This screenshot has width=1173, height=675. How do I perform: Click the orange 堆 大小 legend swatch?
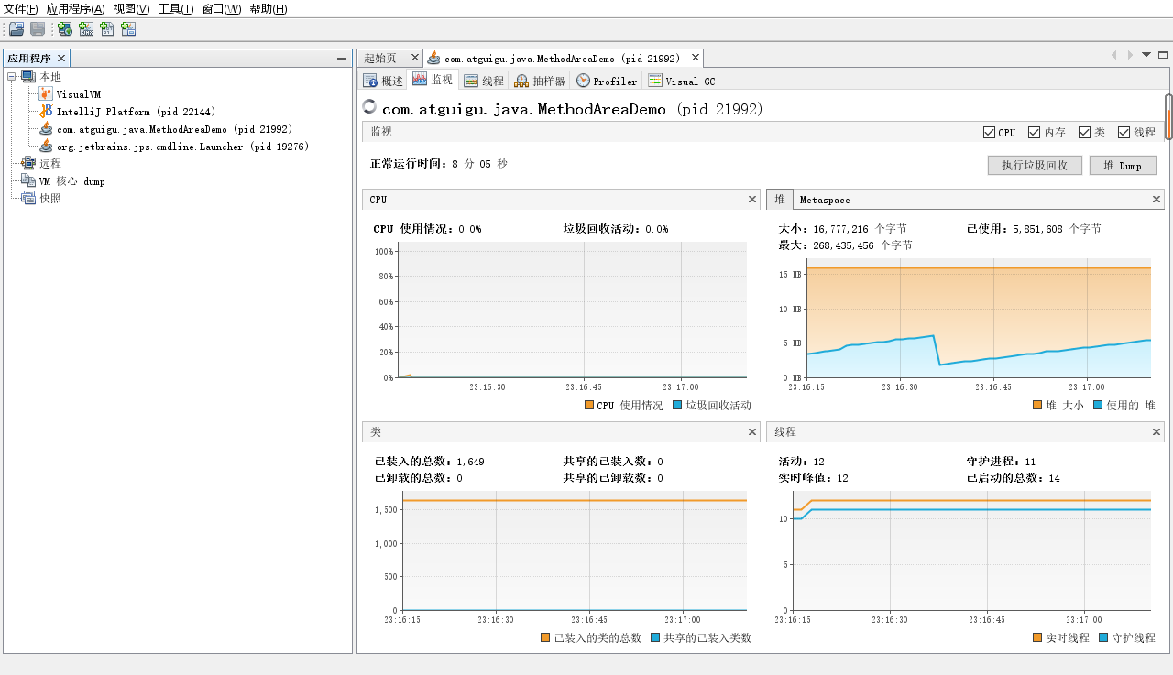(x=1037, y=405)
